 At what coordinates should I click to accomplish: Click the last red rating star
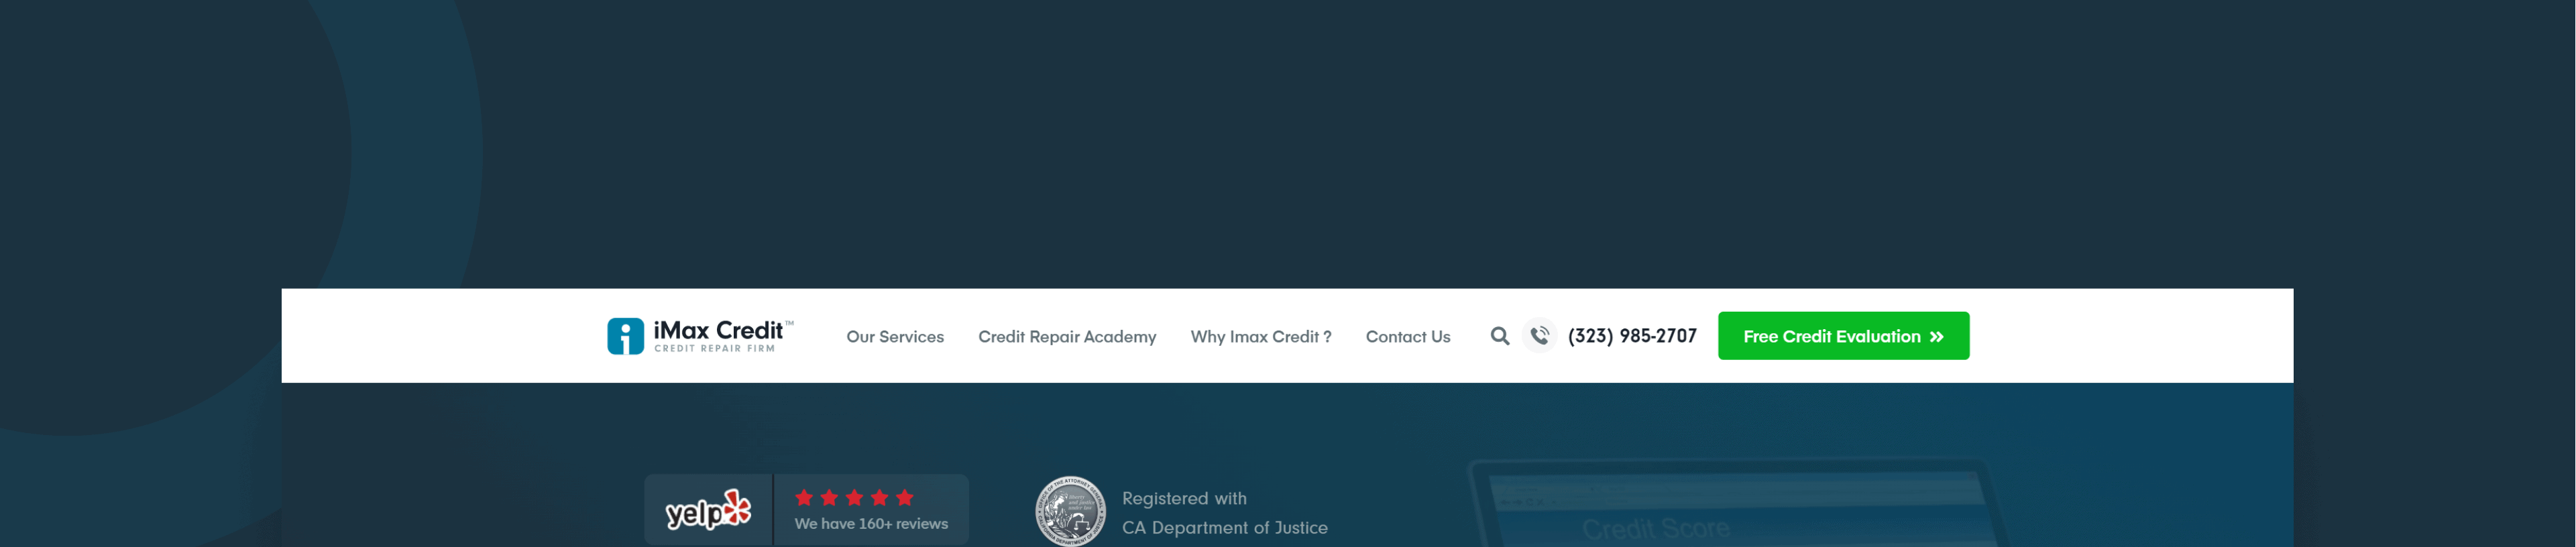coord(904,497)
